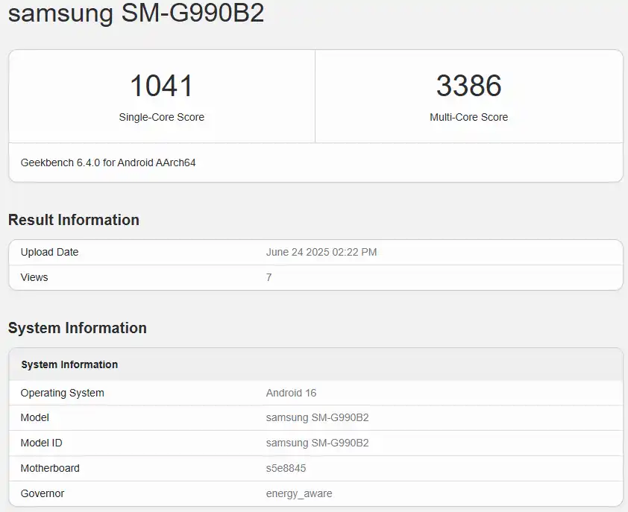Click Geekbench 6.4.0 for Android AArch64 text
The height and width of the screenshot is (512, 628).
pyautogui.click(x=108, y=162)
